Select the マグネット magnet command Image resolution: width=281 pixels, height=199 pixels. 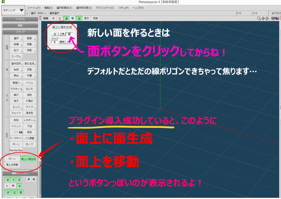16,89
